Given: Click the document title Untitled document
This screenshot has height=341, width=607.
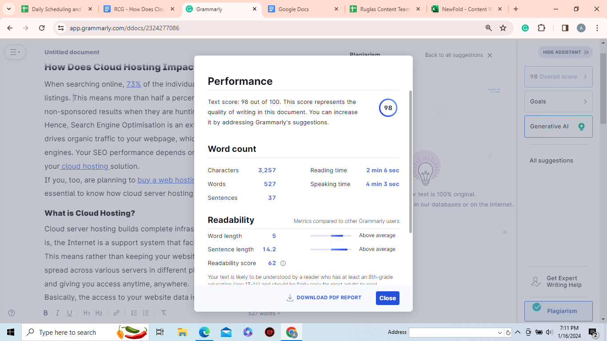Looking at the screenshot, I should click(72, 52).
